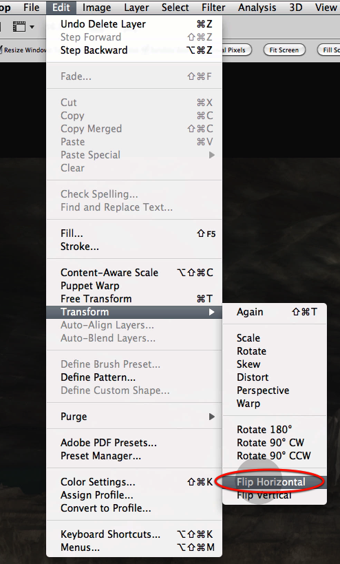Viewport: 340px width, 564px height.
Task: Close the open Edit menu
Action: 61,7
